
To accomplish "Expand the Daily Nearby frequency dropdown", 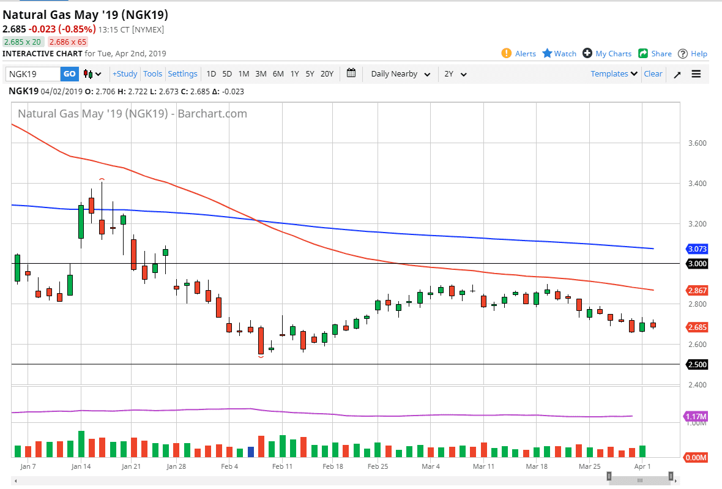I will (x=400, y=74).
